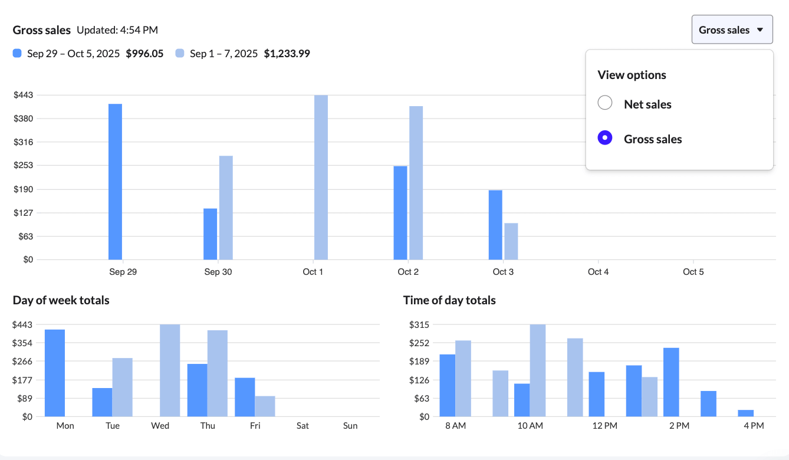Select the Gross sales radio button

point(604,137)
